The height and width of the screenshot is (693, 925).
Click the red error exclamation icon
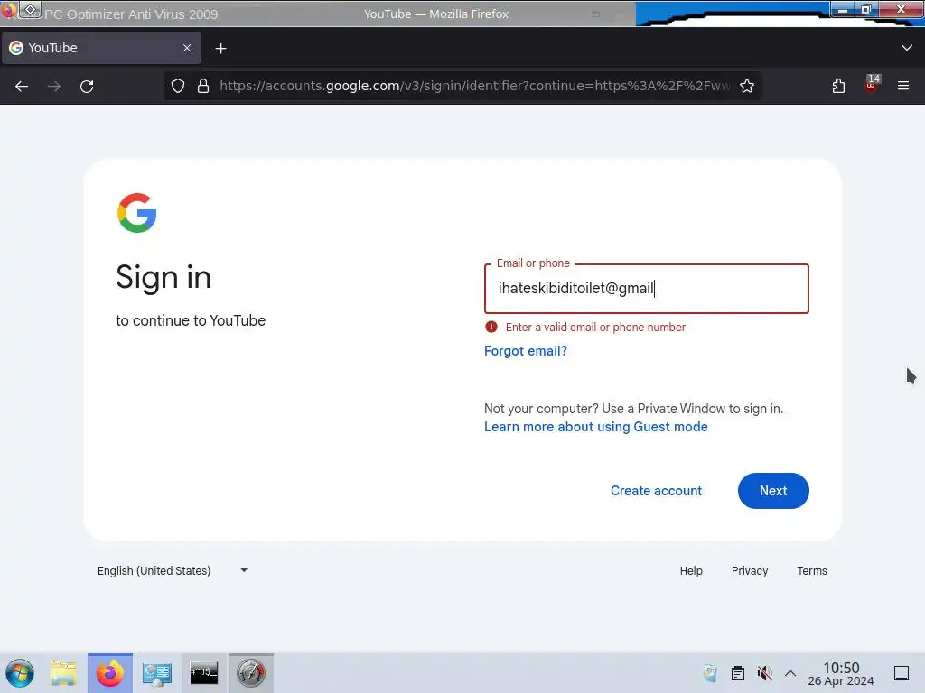491,327
